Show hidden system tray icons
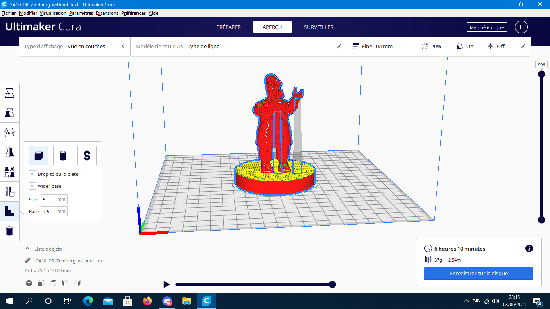 coord(466,301)
